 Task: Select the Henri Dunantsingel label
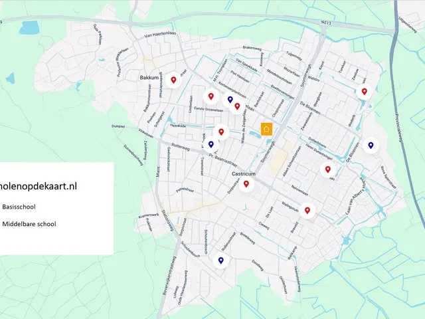click(x=319, y=151)
